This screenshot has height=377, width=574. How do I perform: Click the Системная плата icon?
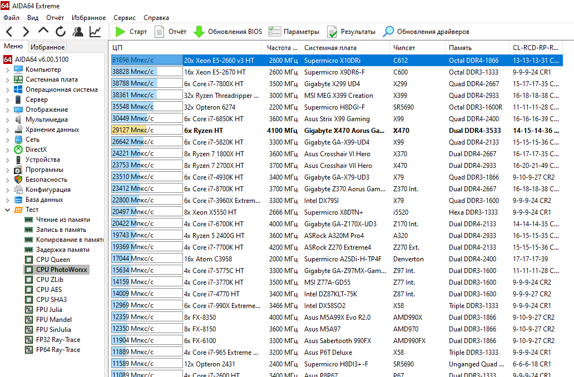coord(18,80)
